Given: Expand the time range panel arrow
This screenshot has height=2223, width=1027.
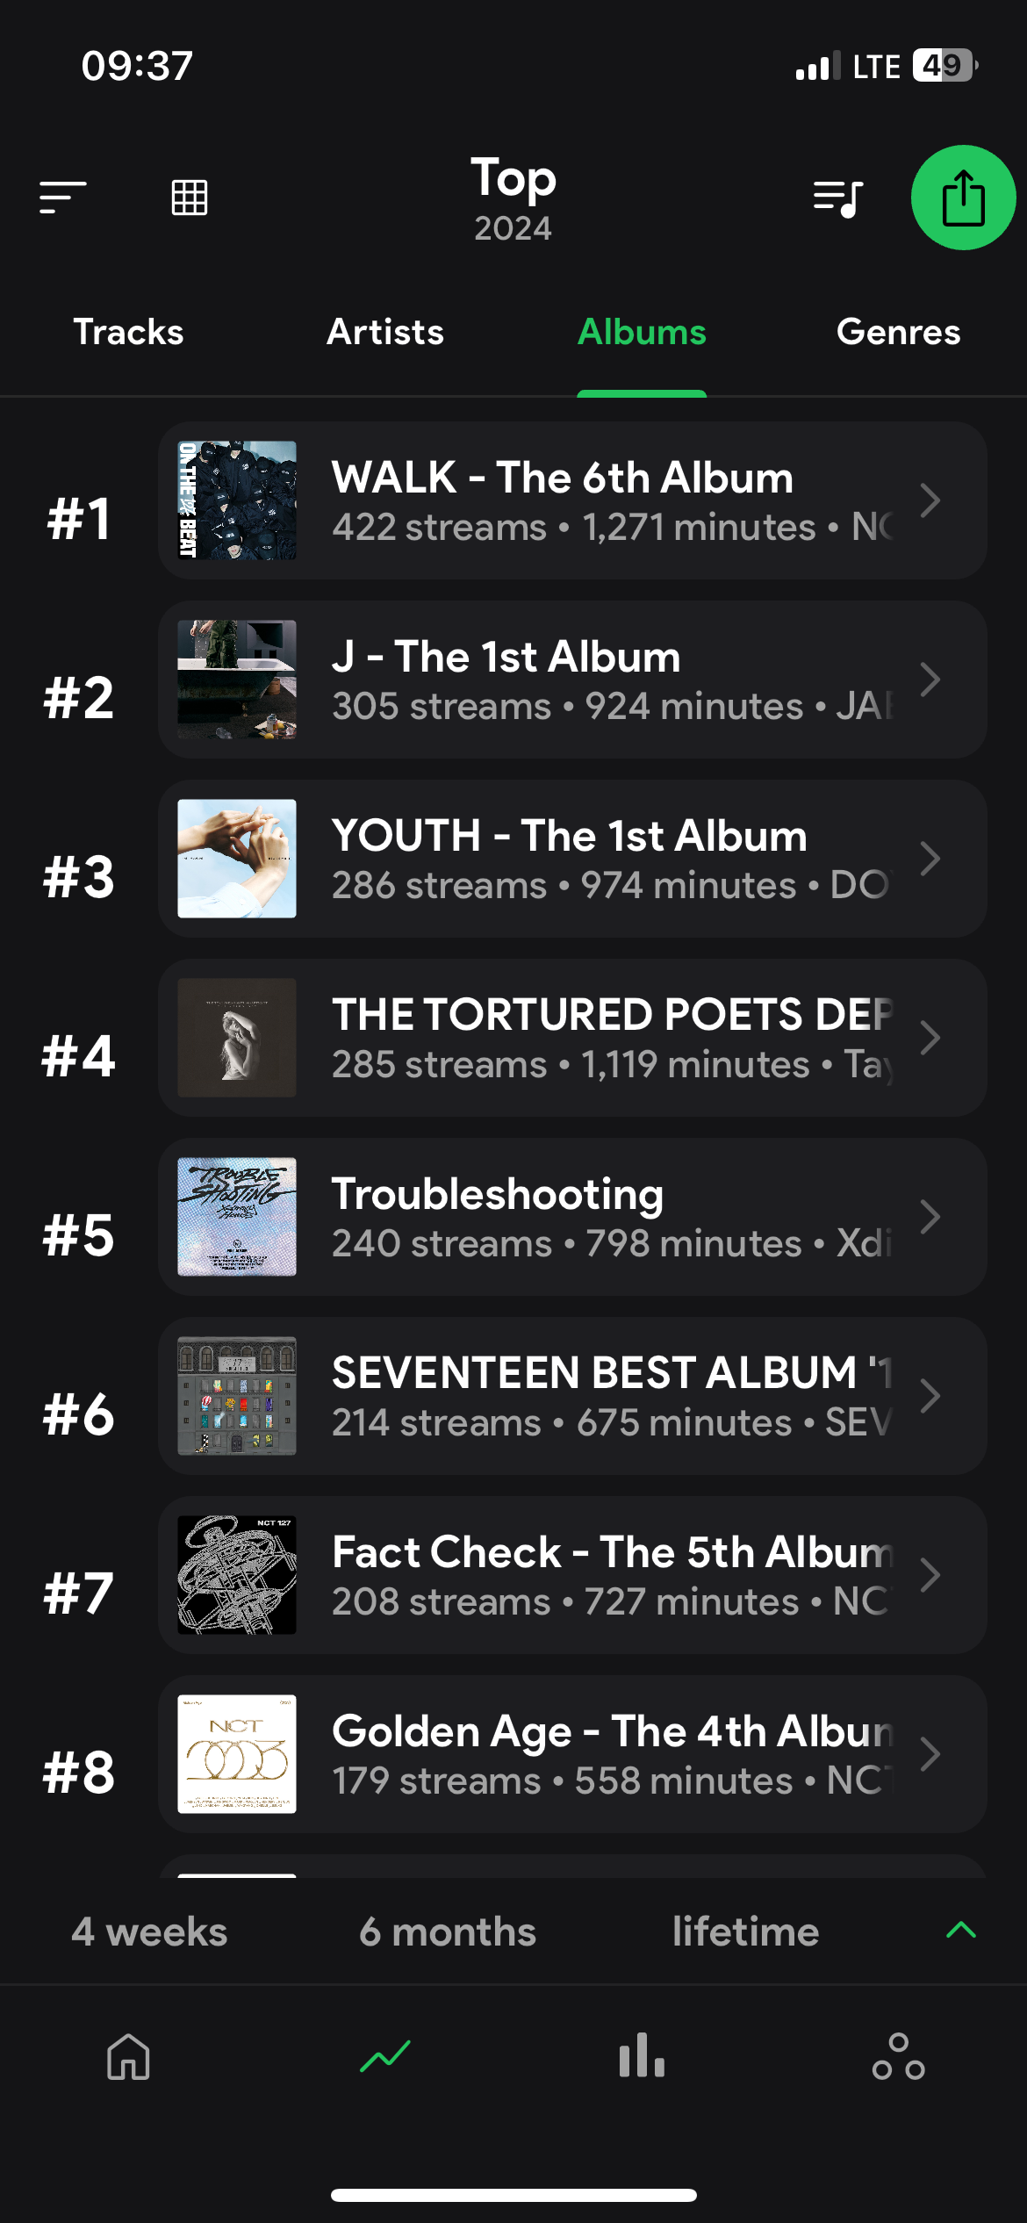Looking at the screenshot, I should [961, 1930].
